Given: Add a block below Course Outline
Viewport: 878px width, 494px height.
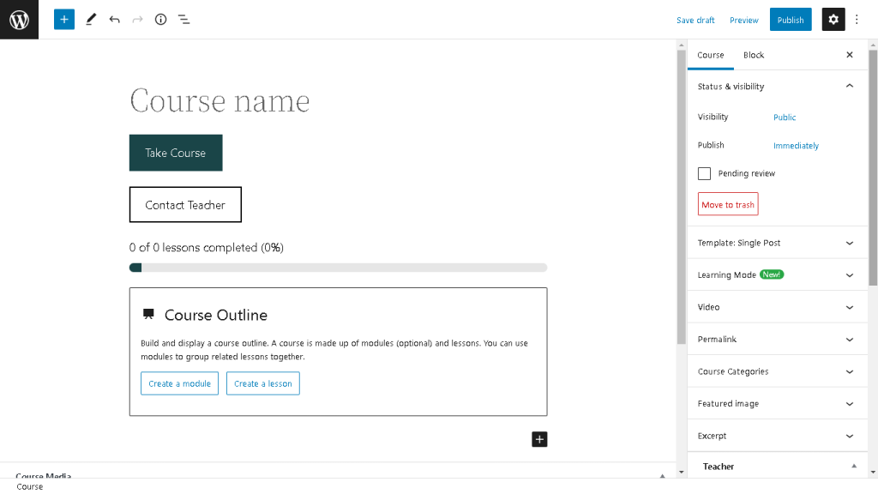Looking at the screenshot, I should click(539, 439).
